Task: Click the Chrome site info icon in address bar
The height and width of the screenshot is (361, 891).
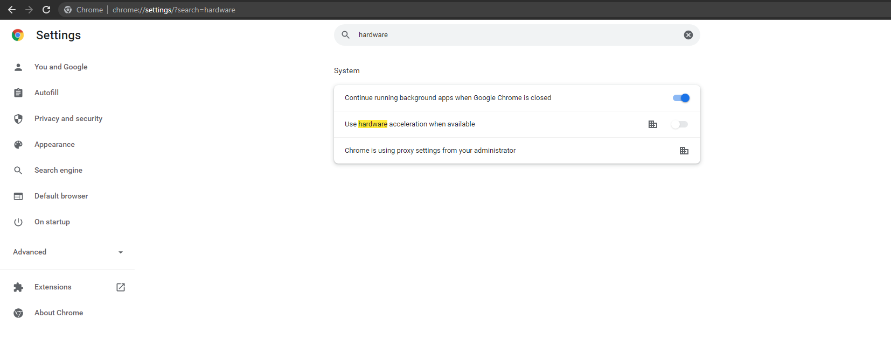Action: (68, 10)
